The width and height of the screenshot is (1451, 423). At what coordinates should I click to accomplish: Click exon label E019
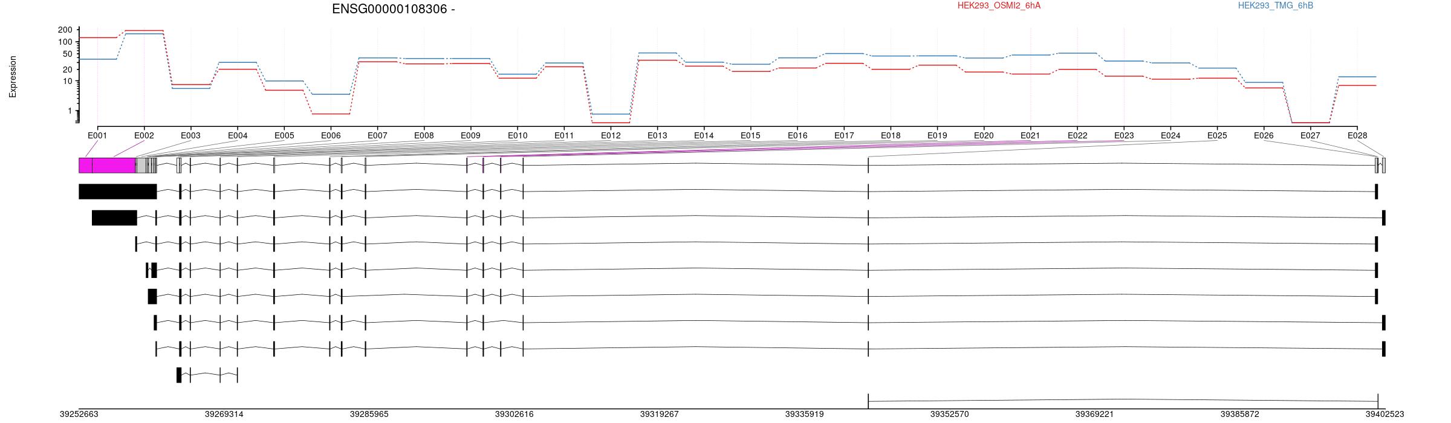(x=937, y=136)
